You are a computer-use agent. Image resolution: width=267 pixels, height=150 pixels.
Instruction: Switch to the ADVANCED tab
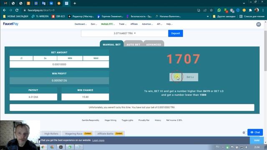click(154, 44)
